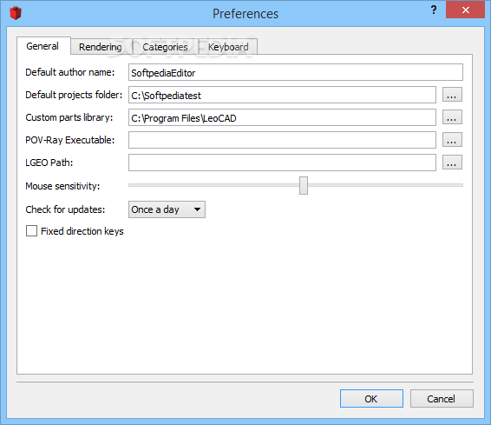491x425 pixels.
Task: Click the Custom parts library field
Action: pos(282,117)
